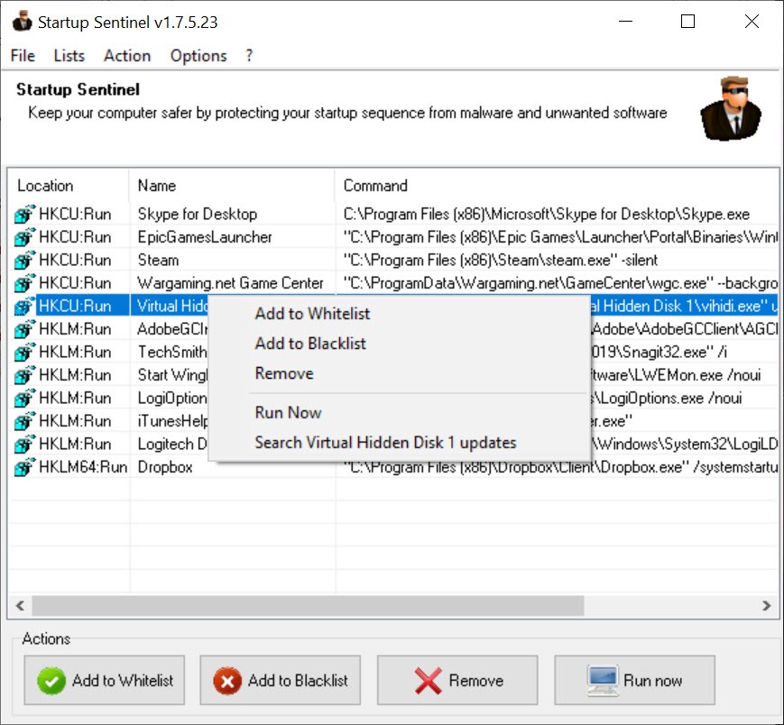Viewport: 784px width, 725px height.
Task: Click the sentinel agent logo image
Action: click(731, 109)
